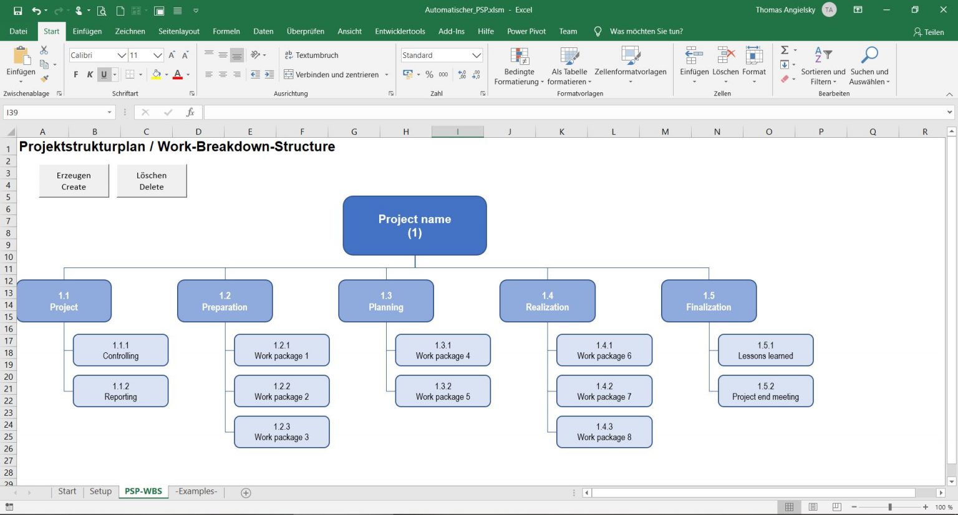Screen dimensions: 958x515
Task: Expand the formula bar
Action: [949, 112]
